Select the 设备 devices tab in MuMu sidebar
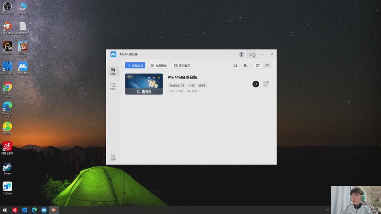Image resolution: width=381 pixels, height=214 pixels. tap(113, 71)
